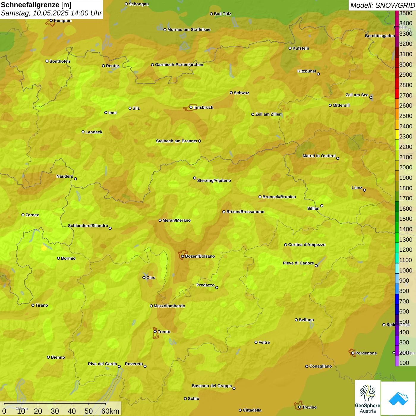Click the Conegliano label
The height and width of the screenshot is (416, 416).
320,366
